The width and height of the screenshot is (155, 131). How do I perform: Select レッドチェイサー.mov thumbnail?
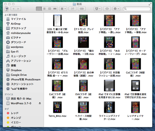coord(135,107)
